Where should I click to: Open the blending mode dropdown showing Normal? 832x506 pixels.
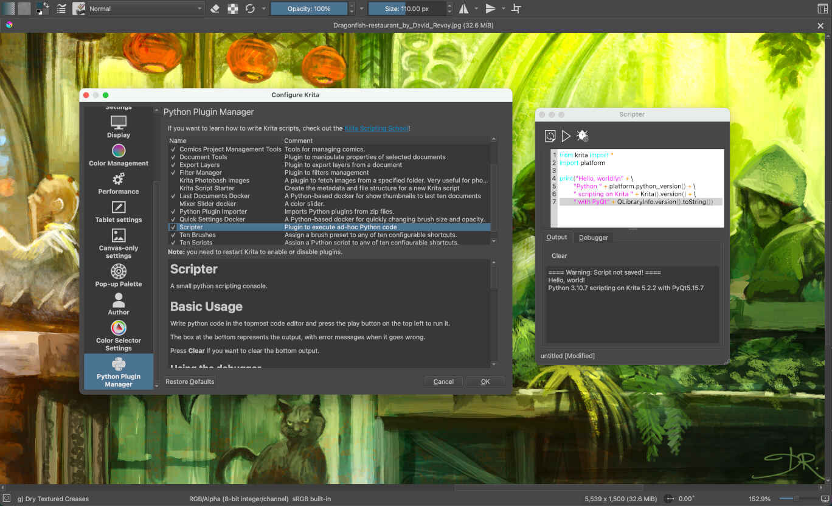coord(145,9)
